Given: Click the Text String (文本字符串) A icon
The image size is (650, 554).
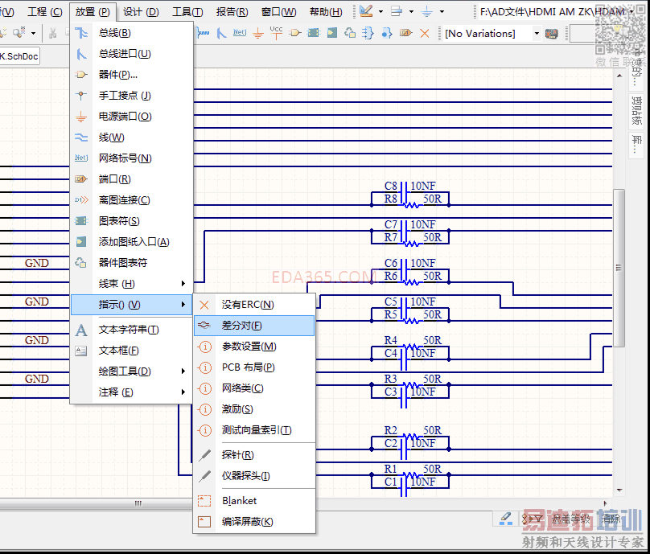Looking at the screenshot, I should [x=81, y=330].
